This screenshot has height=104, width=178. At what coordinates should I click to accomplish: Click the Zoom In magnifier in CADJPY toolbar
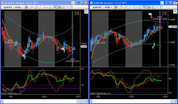pos(36,7)
